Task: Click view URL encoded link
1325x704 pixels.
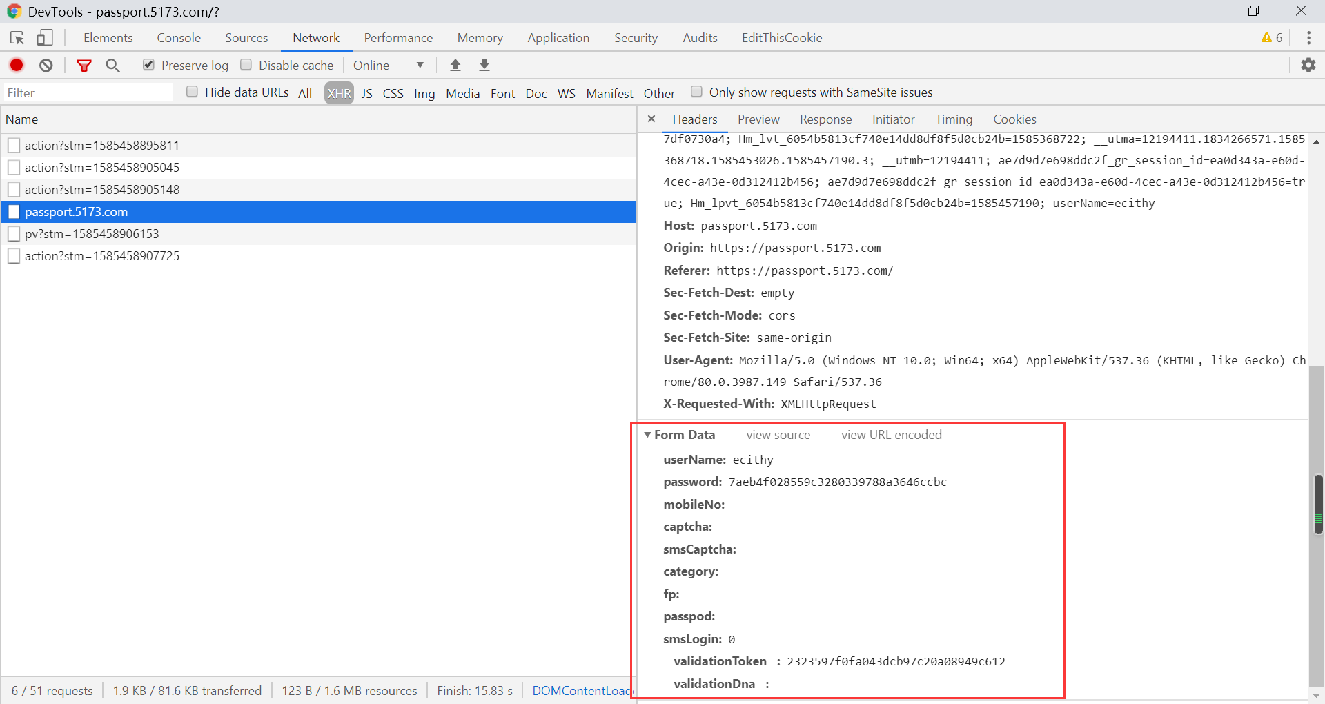Action: click(x=892, y=435)
